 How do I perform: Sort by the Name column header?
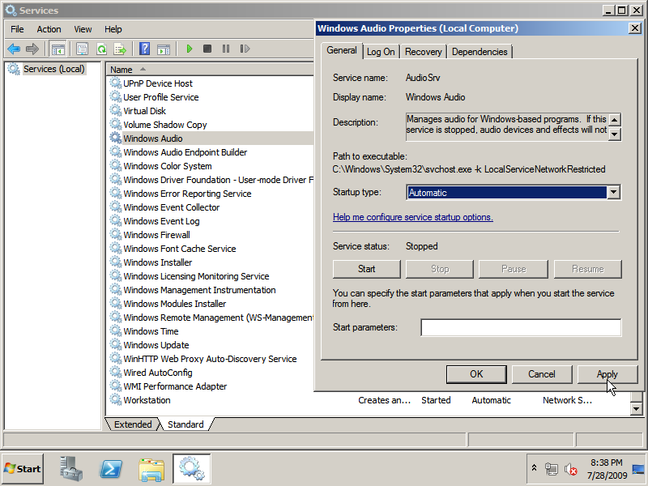click(210, 70)
